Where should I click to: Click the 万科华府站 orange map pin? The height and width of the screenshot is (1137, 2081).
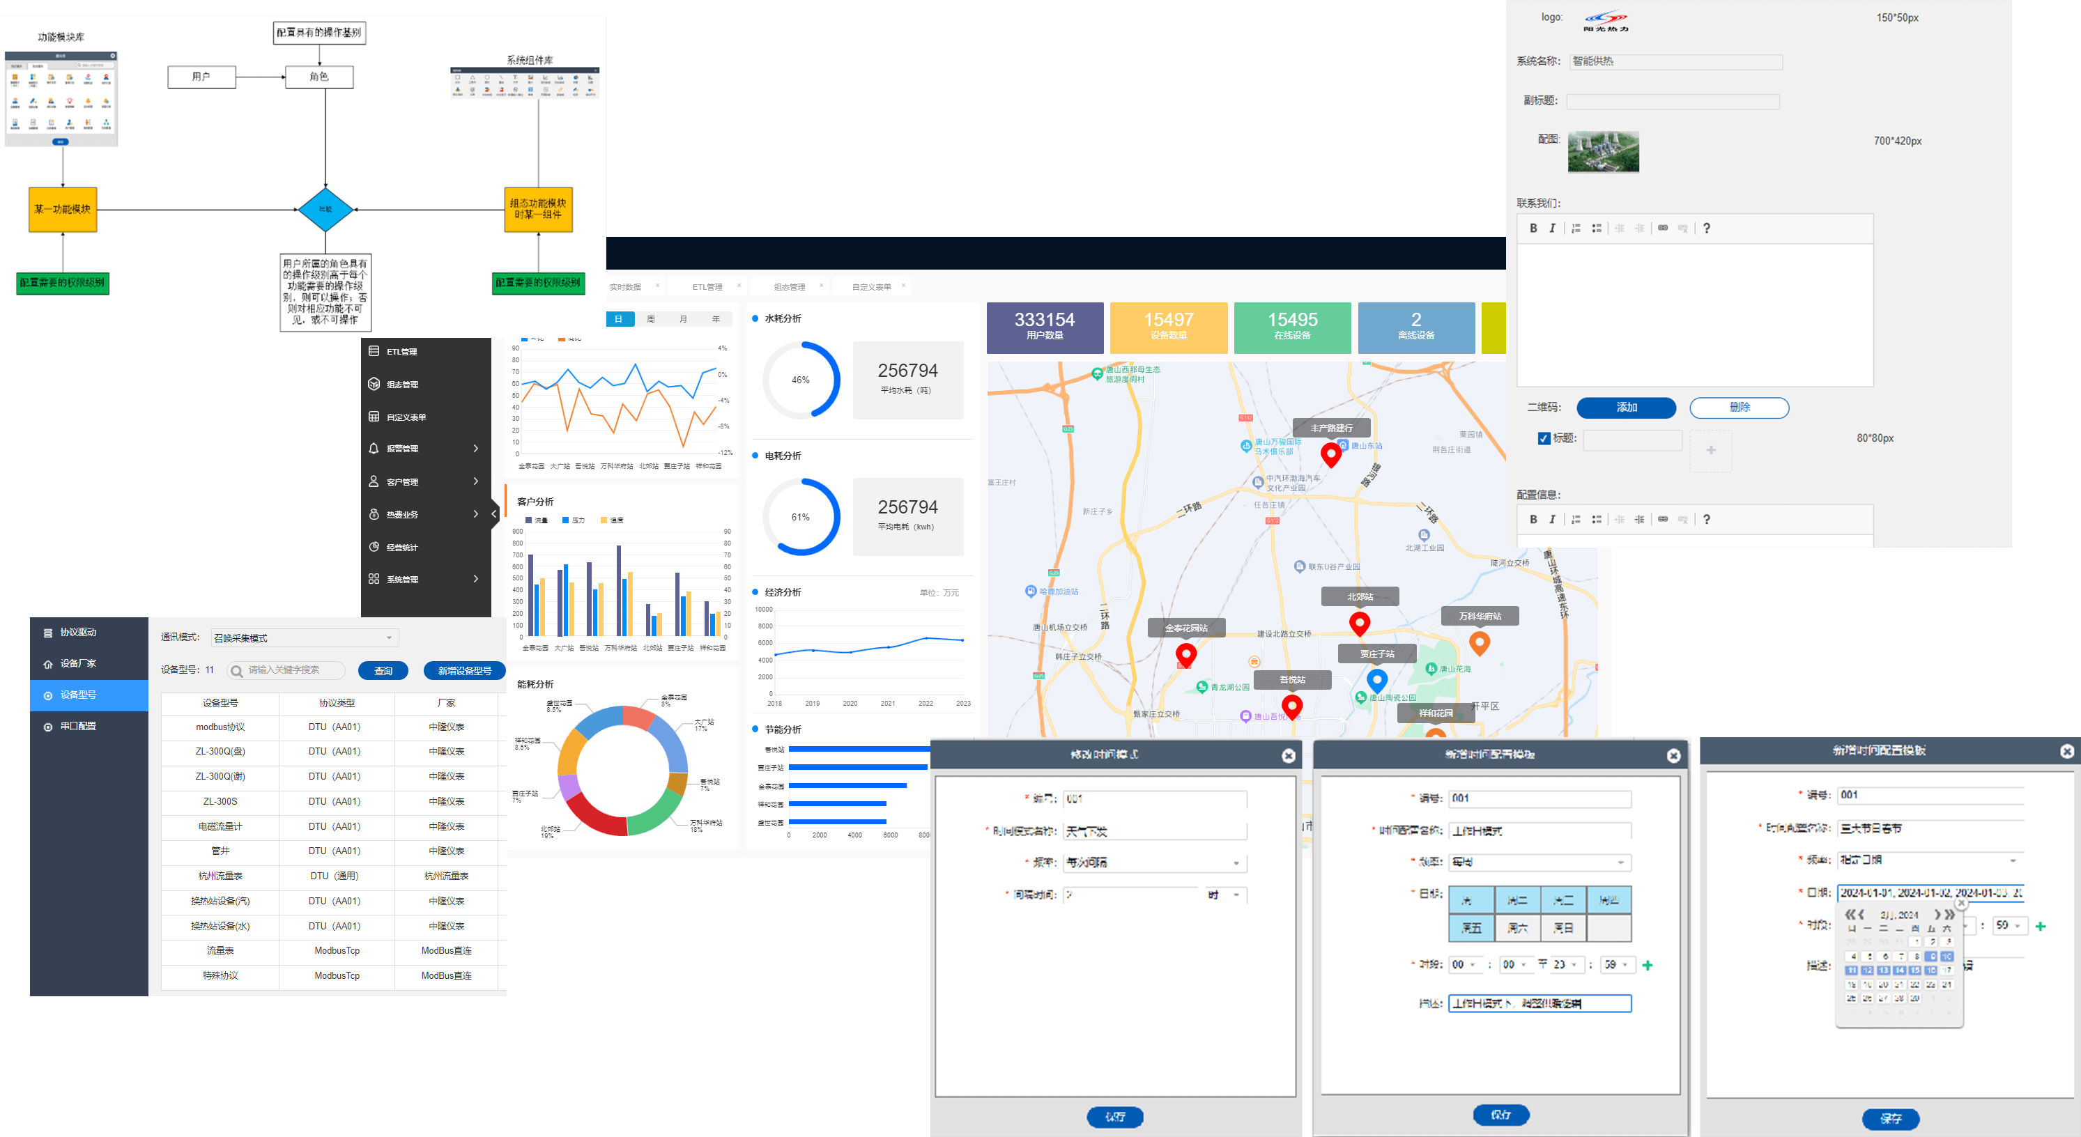[1479, 643]
